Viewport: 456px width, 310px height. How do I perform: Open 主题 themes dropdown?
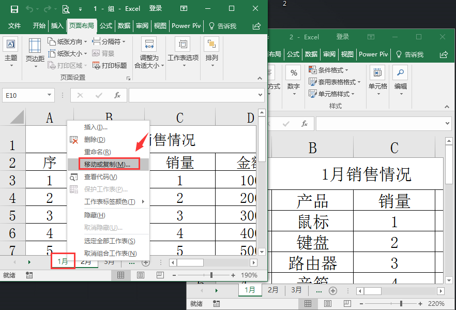[11, 52]
